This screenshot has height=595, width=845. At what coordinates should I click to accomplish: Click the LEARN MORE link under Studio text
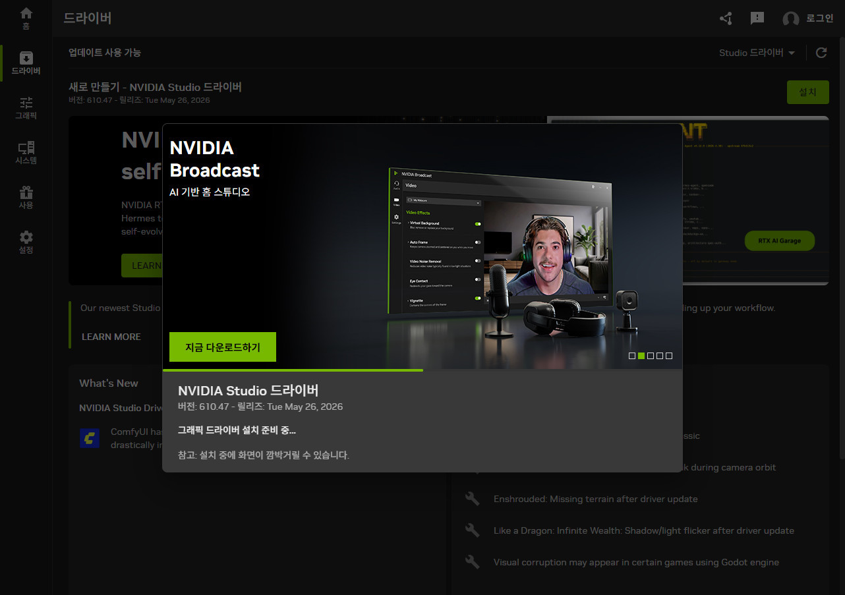click(x=111, y=337)
